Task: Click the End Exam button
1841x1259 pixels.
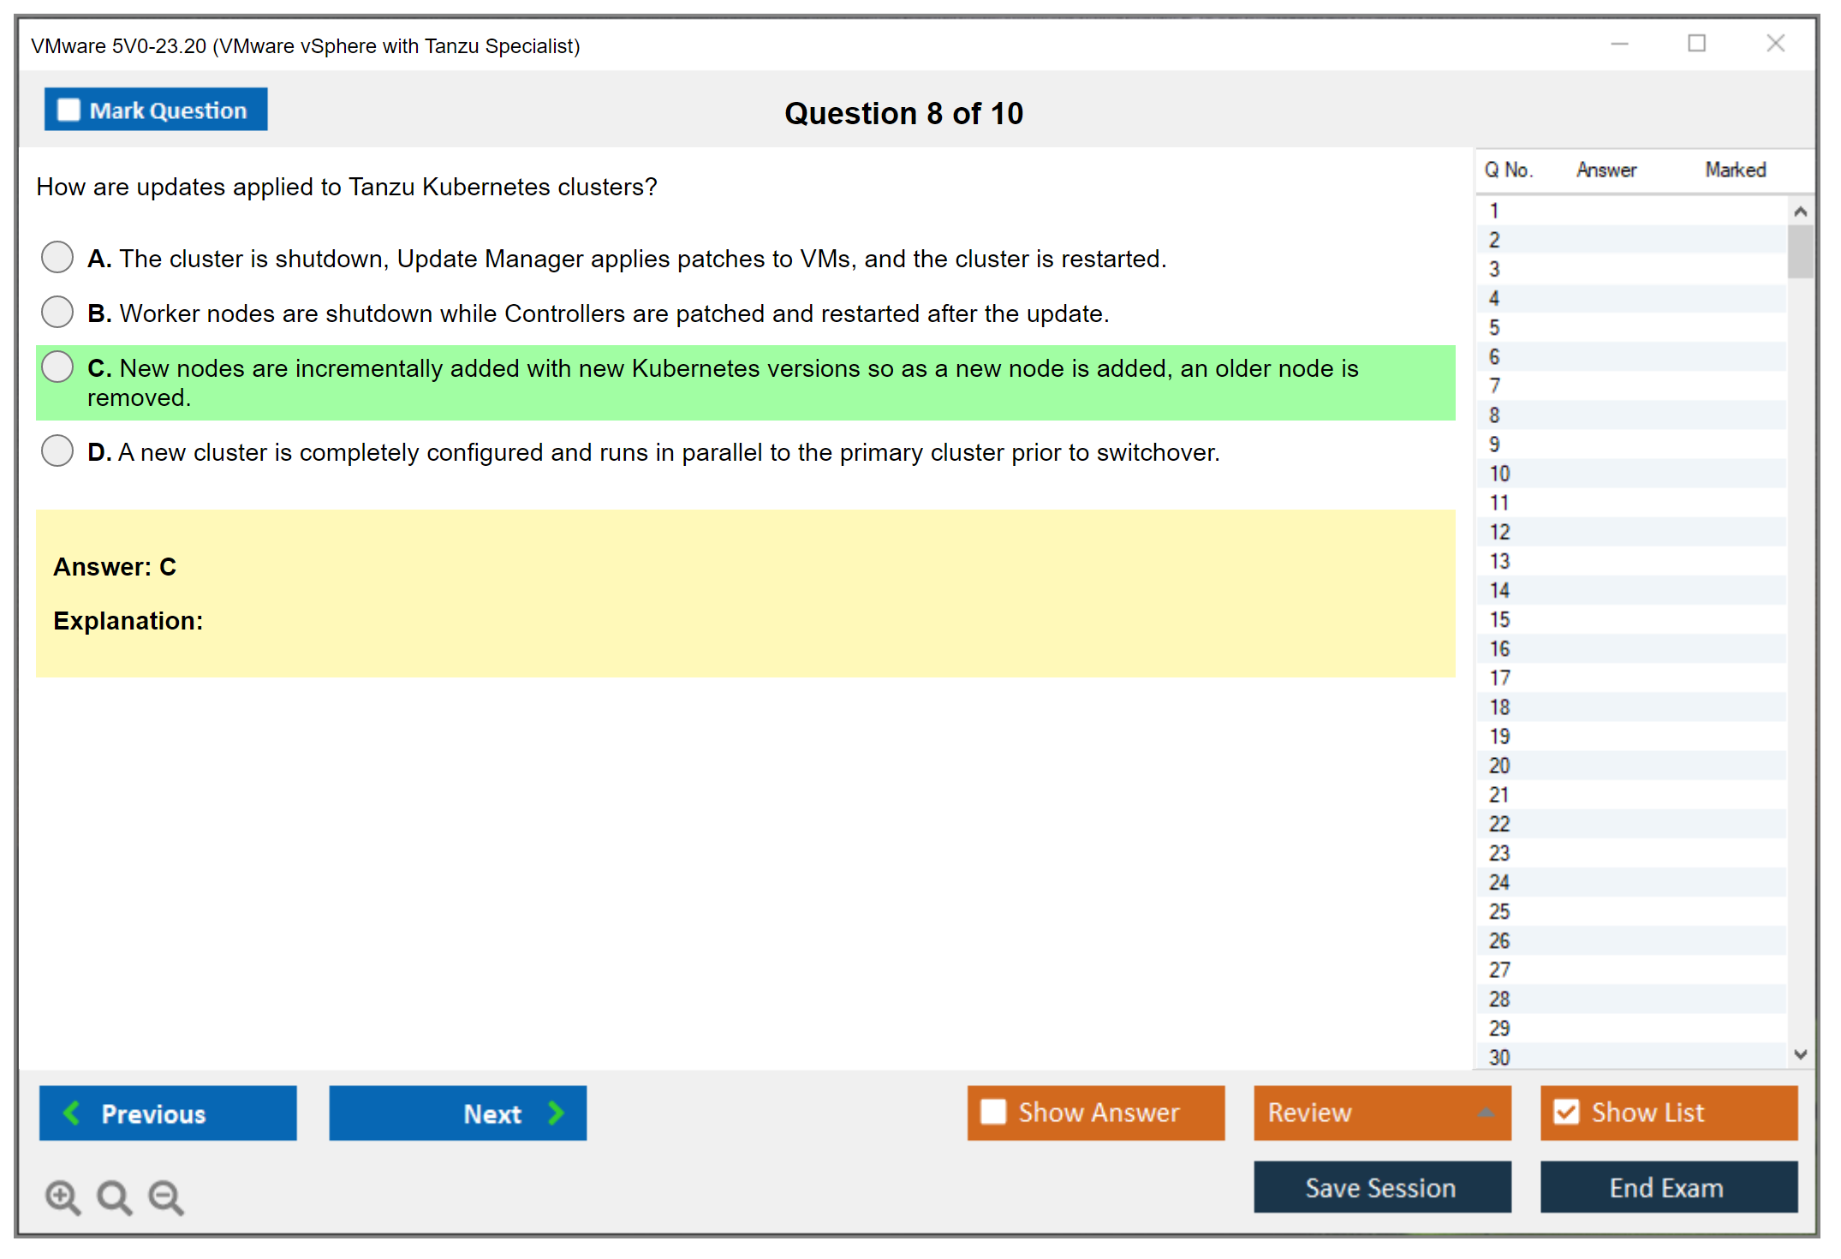Action: (1667, 1187)
